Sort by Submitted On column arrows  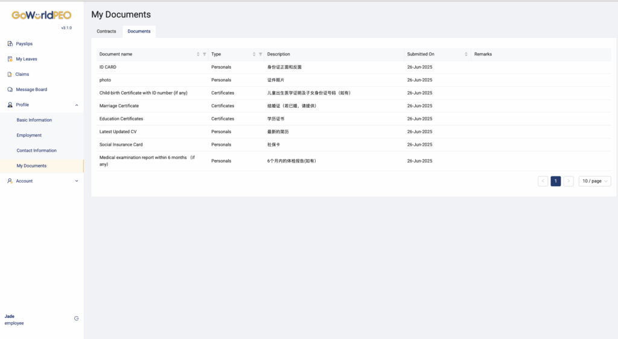point(466,54)
